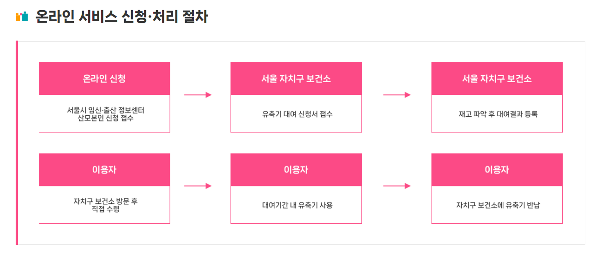Click the arrow right after '유축기 대여 신청서 접수' step
The image size is (601, 262).
pyautogui.click(x=397, y=95)
